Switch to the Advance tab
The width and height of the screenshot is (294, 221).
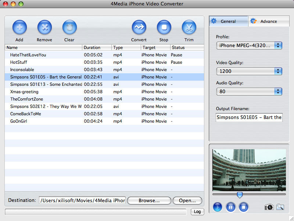(269, 21)
